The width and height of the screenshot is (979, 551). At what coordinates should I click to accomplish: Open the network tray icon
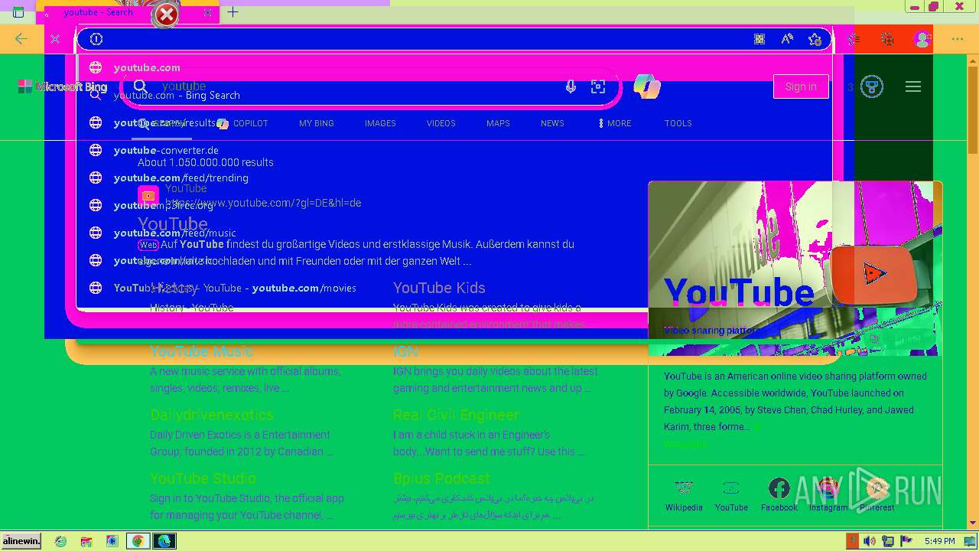click(888, 541)
